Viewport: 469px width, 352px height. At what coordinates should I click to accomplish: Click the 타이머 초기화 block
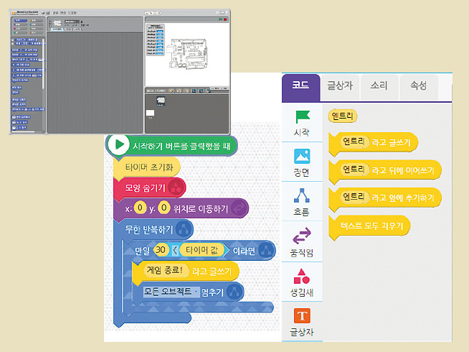pyautogui.click(x=147, y=167)
